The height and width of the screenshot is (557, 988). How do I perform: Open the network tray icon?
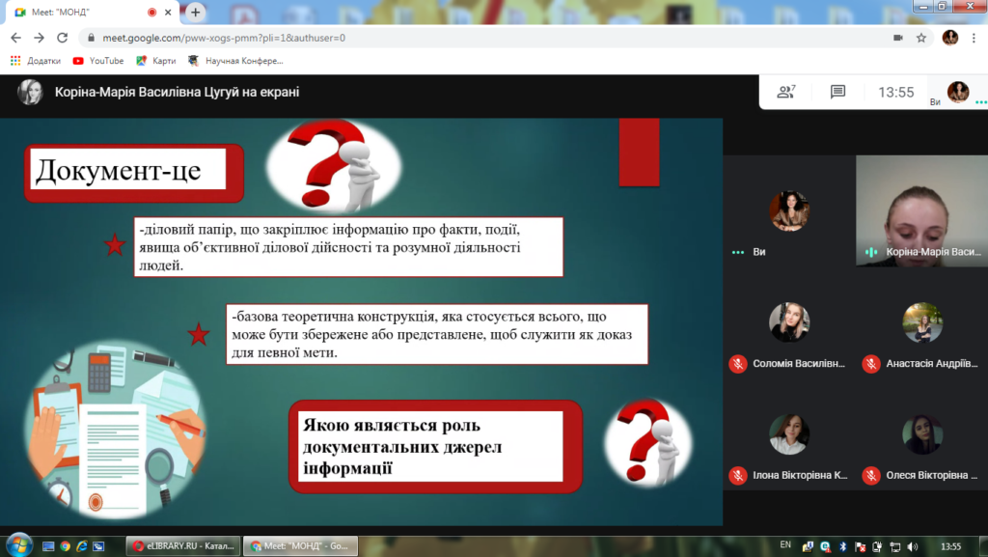point(894,547)
